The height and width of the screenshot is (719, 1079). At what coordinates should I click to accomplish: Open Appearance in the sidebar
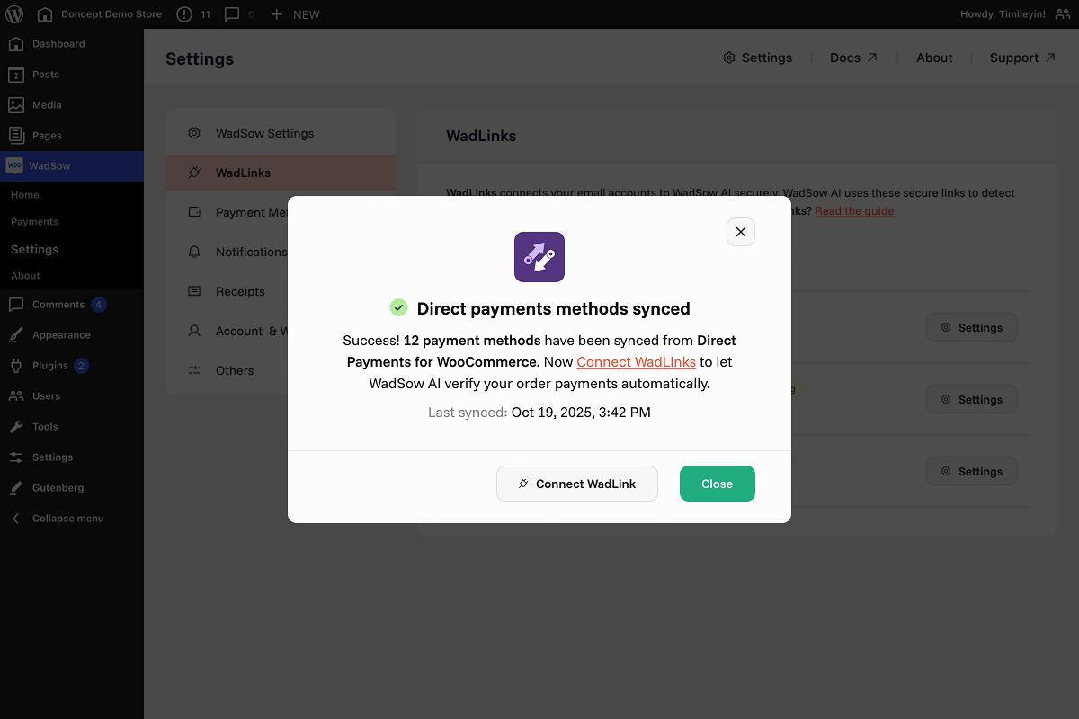pos(61,335)
